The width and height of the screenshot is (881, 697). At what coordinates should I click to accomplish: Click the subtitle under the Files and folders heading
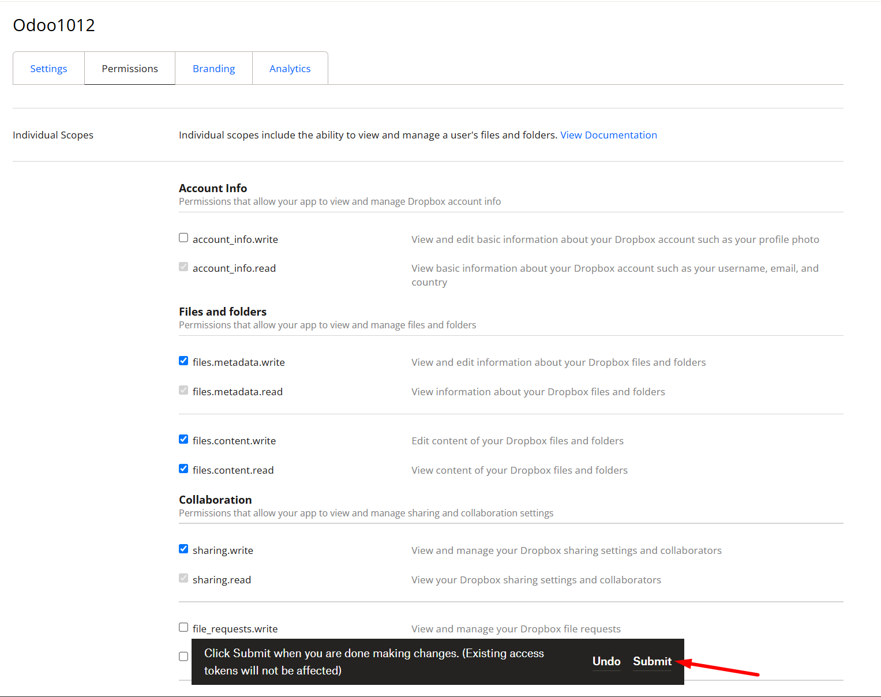[x=327, y=325]
